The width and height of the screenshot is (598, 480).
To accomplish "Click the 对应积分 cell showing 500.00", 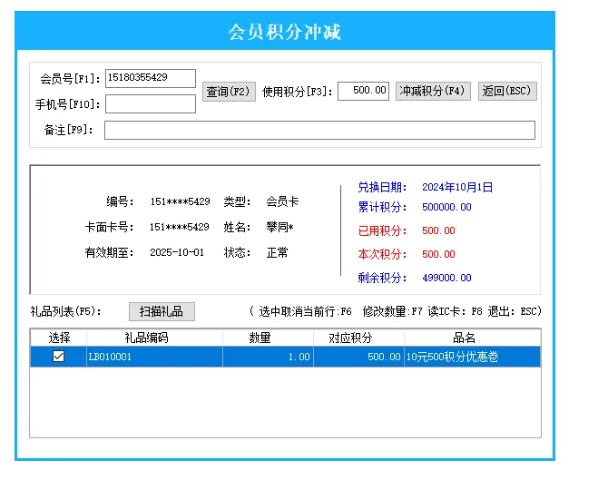I will coord(358,357).
